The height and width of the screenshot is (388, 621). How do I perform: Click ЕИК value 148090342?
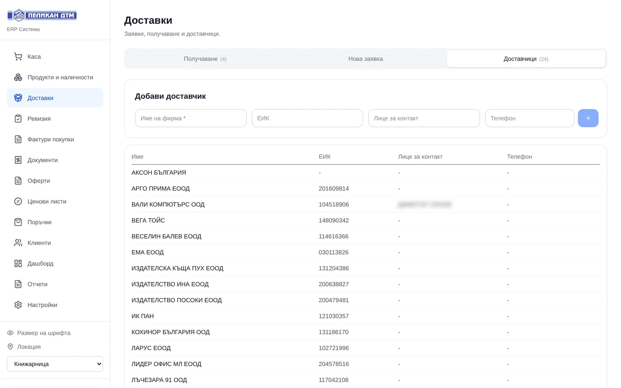pos(333,220)
